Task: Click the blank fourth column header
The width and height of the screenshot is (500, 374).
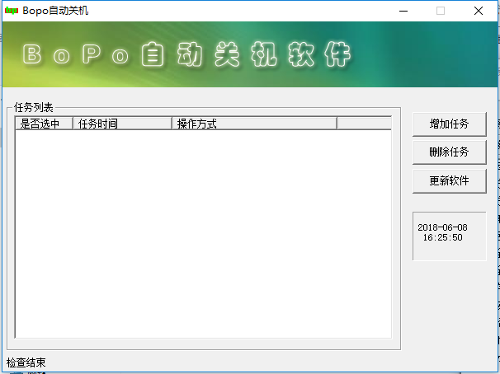Action: tap(363, 124)
